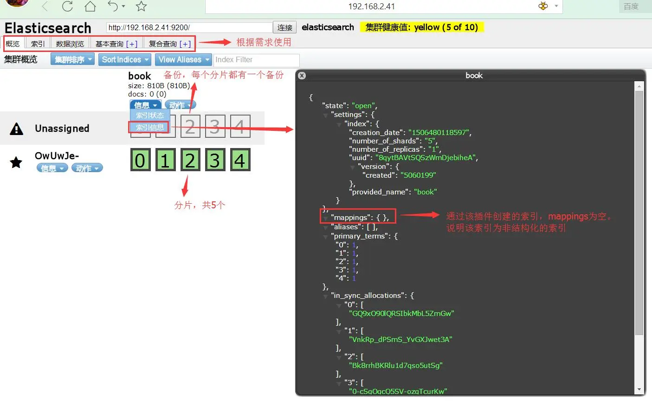Select 索引状态 from the menu
The height and width of the screenshot is (406, 652).
tap(150, 115)
